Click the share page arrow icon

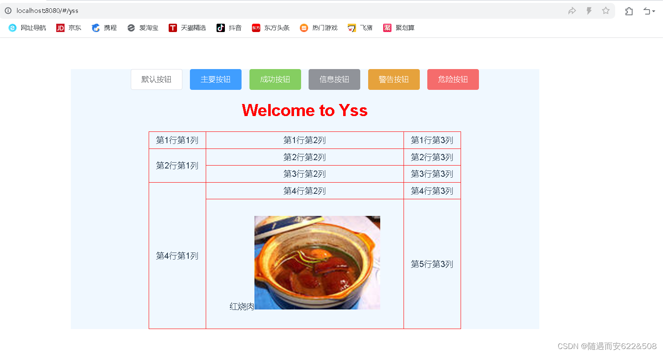pos(572,11)
